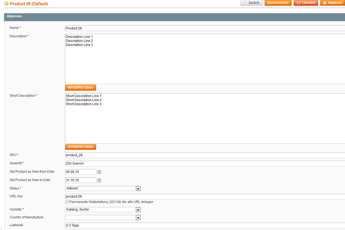Open calendar for New from Date
This screenshot has height=230, width=345.
click(99, 172)
